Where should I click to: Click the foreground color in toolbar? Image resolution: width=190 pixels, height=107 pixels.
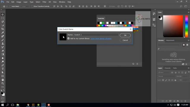2,93
